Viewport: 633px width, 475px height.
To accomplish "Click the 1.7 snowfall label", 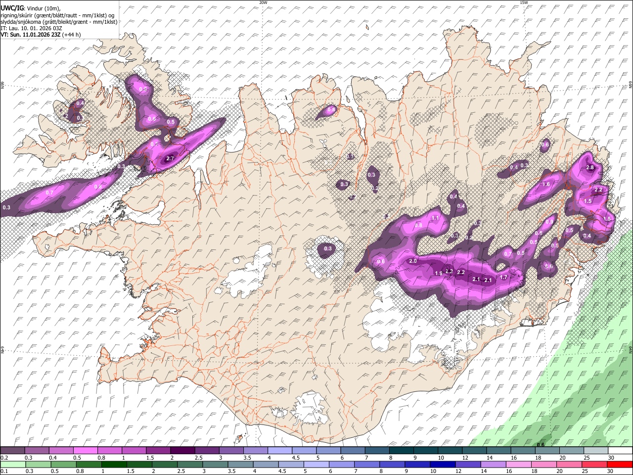I will coord(504,278).
